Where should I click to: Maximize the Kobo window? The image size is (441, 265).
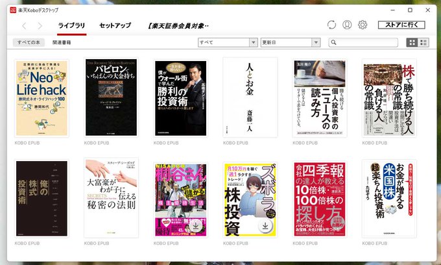[x=410, y=10]
